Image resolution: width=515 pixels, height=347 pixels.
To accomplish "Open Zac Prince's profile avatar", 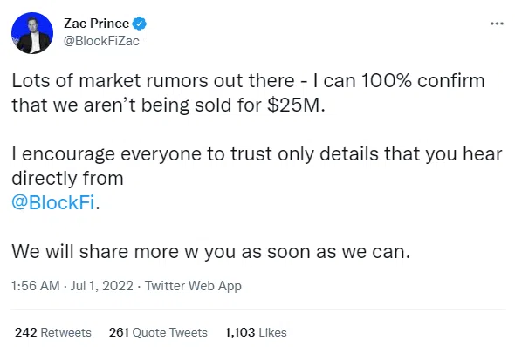I will pos(32,33).
